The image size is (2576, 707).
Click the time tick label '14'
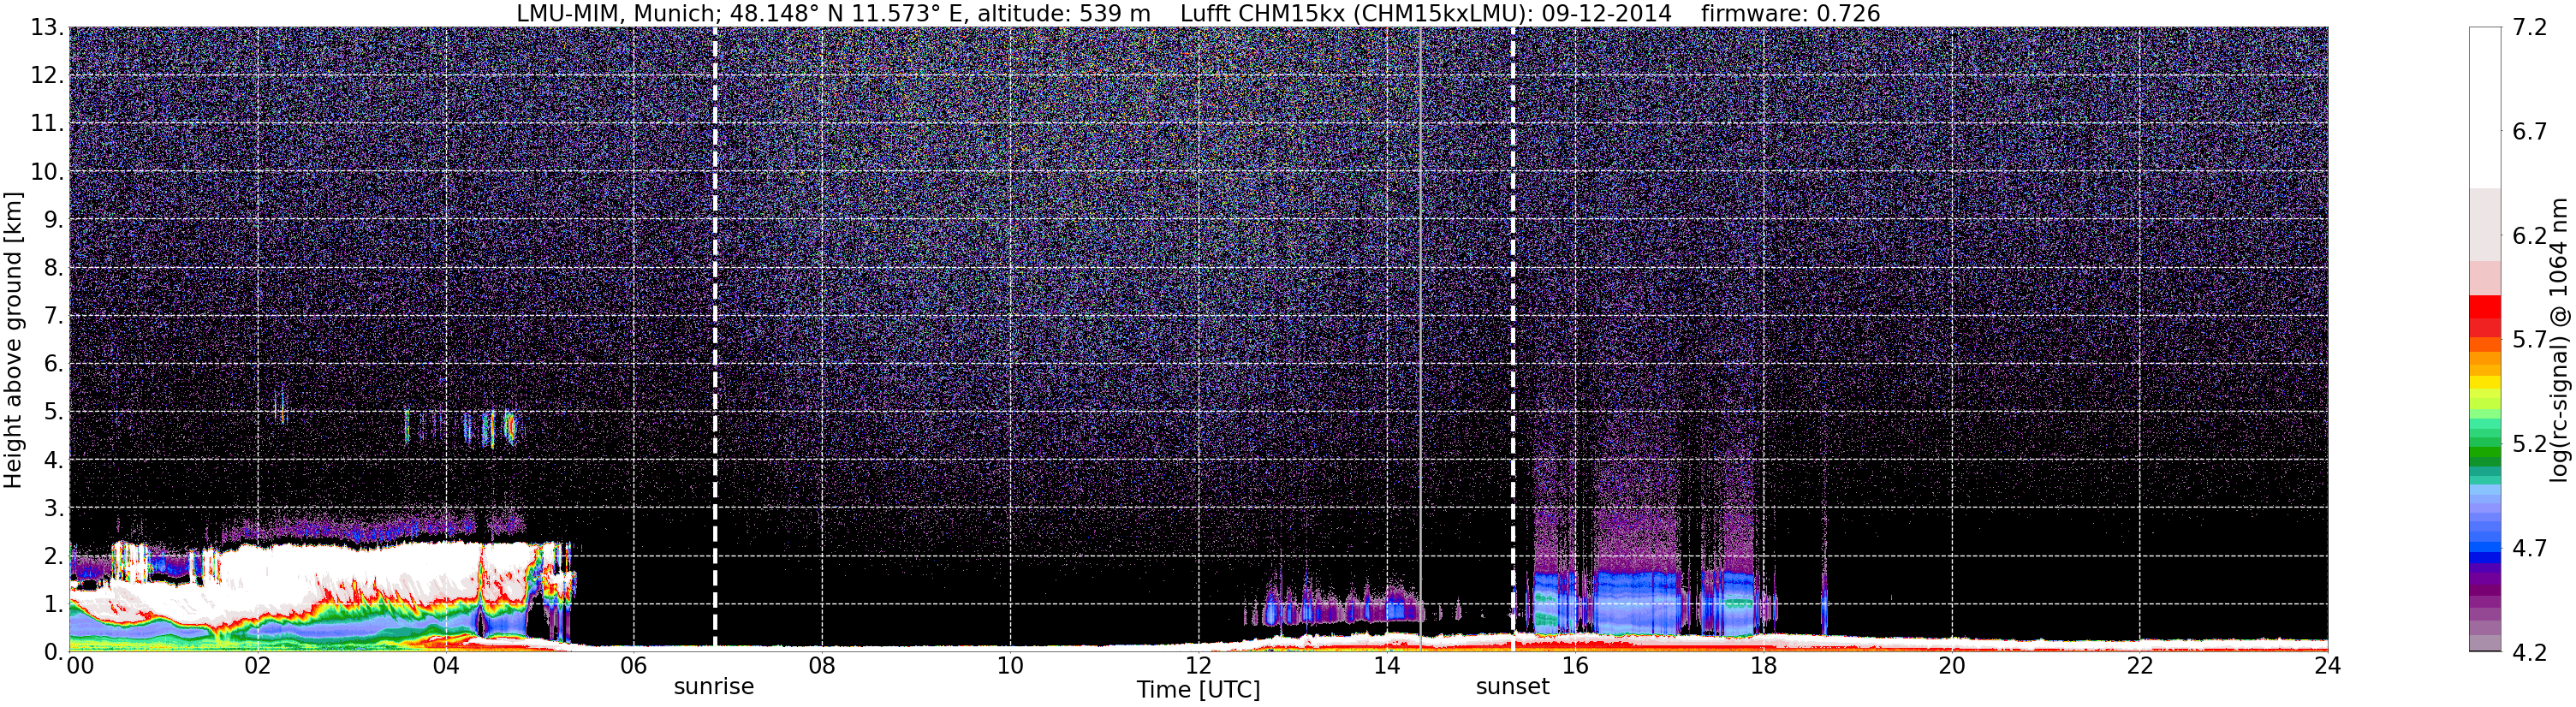click(x=1387, y=666)
